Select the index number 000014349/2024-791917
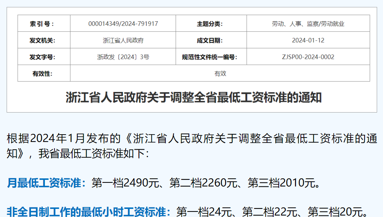 [x=123, y=24]
